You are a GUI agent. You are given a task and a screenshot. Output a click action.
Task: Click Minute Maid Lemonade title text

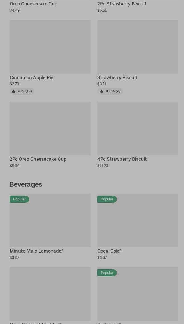tap(37, 251)
